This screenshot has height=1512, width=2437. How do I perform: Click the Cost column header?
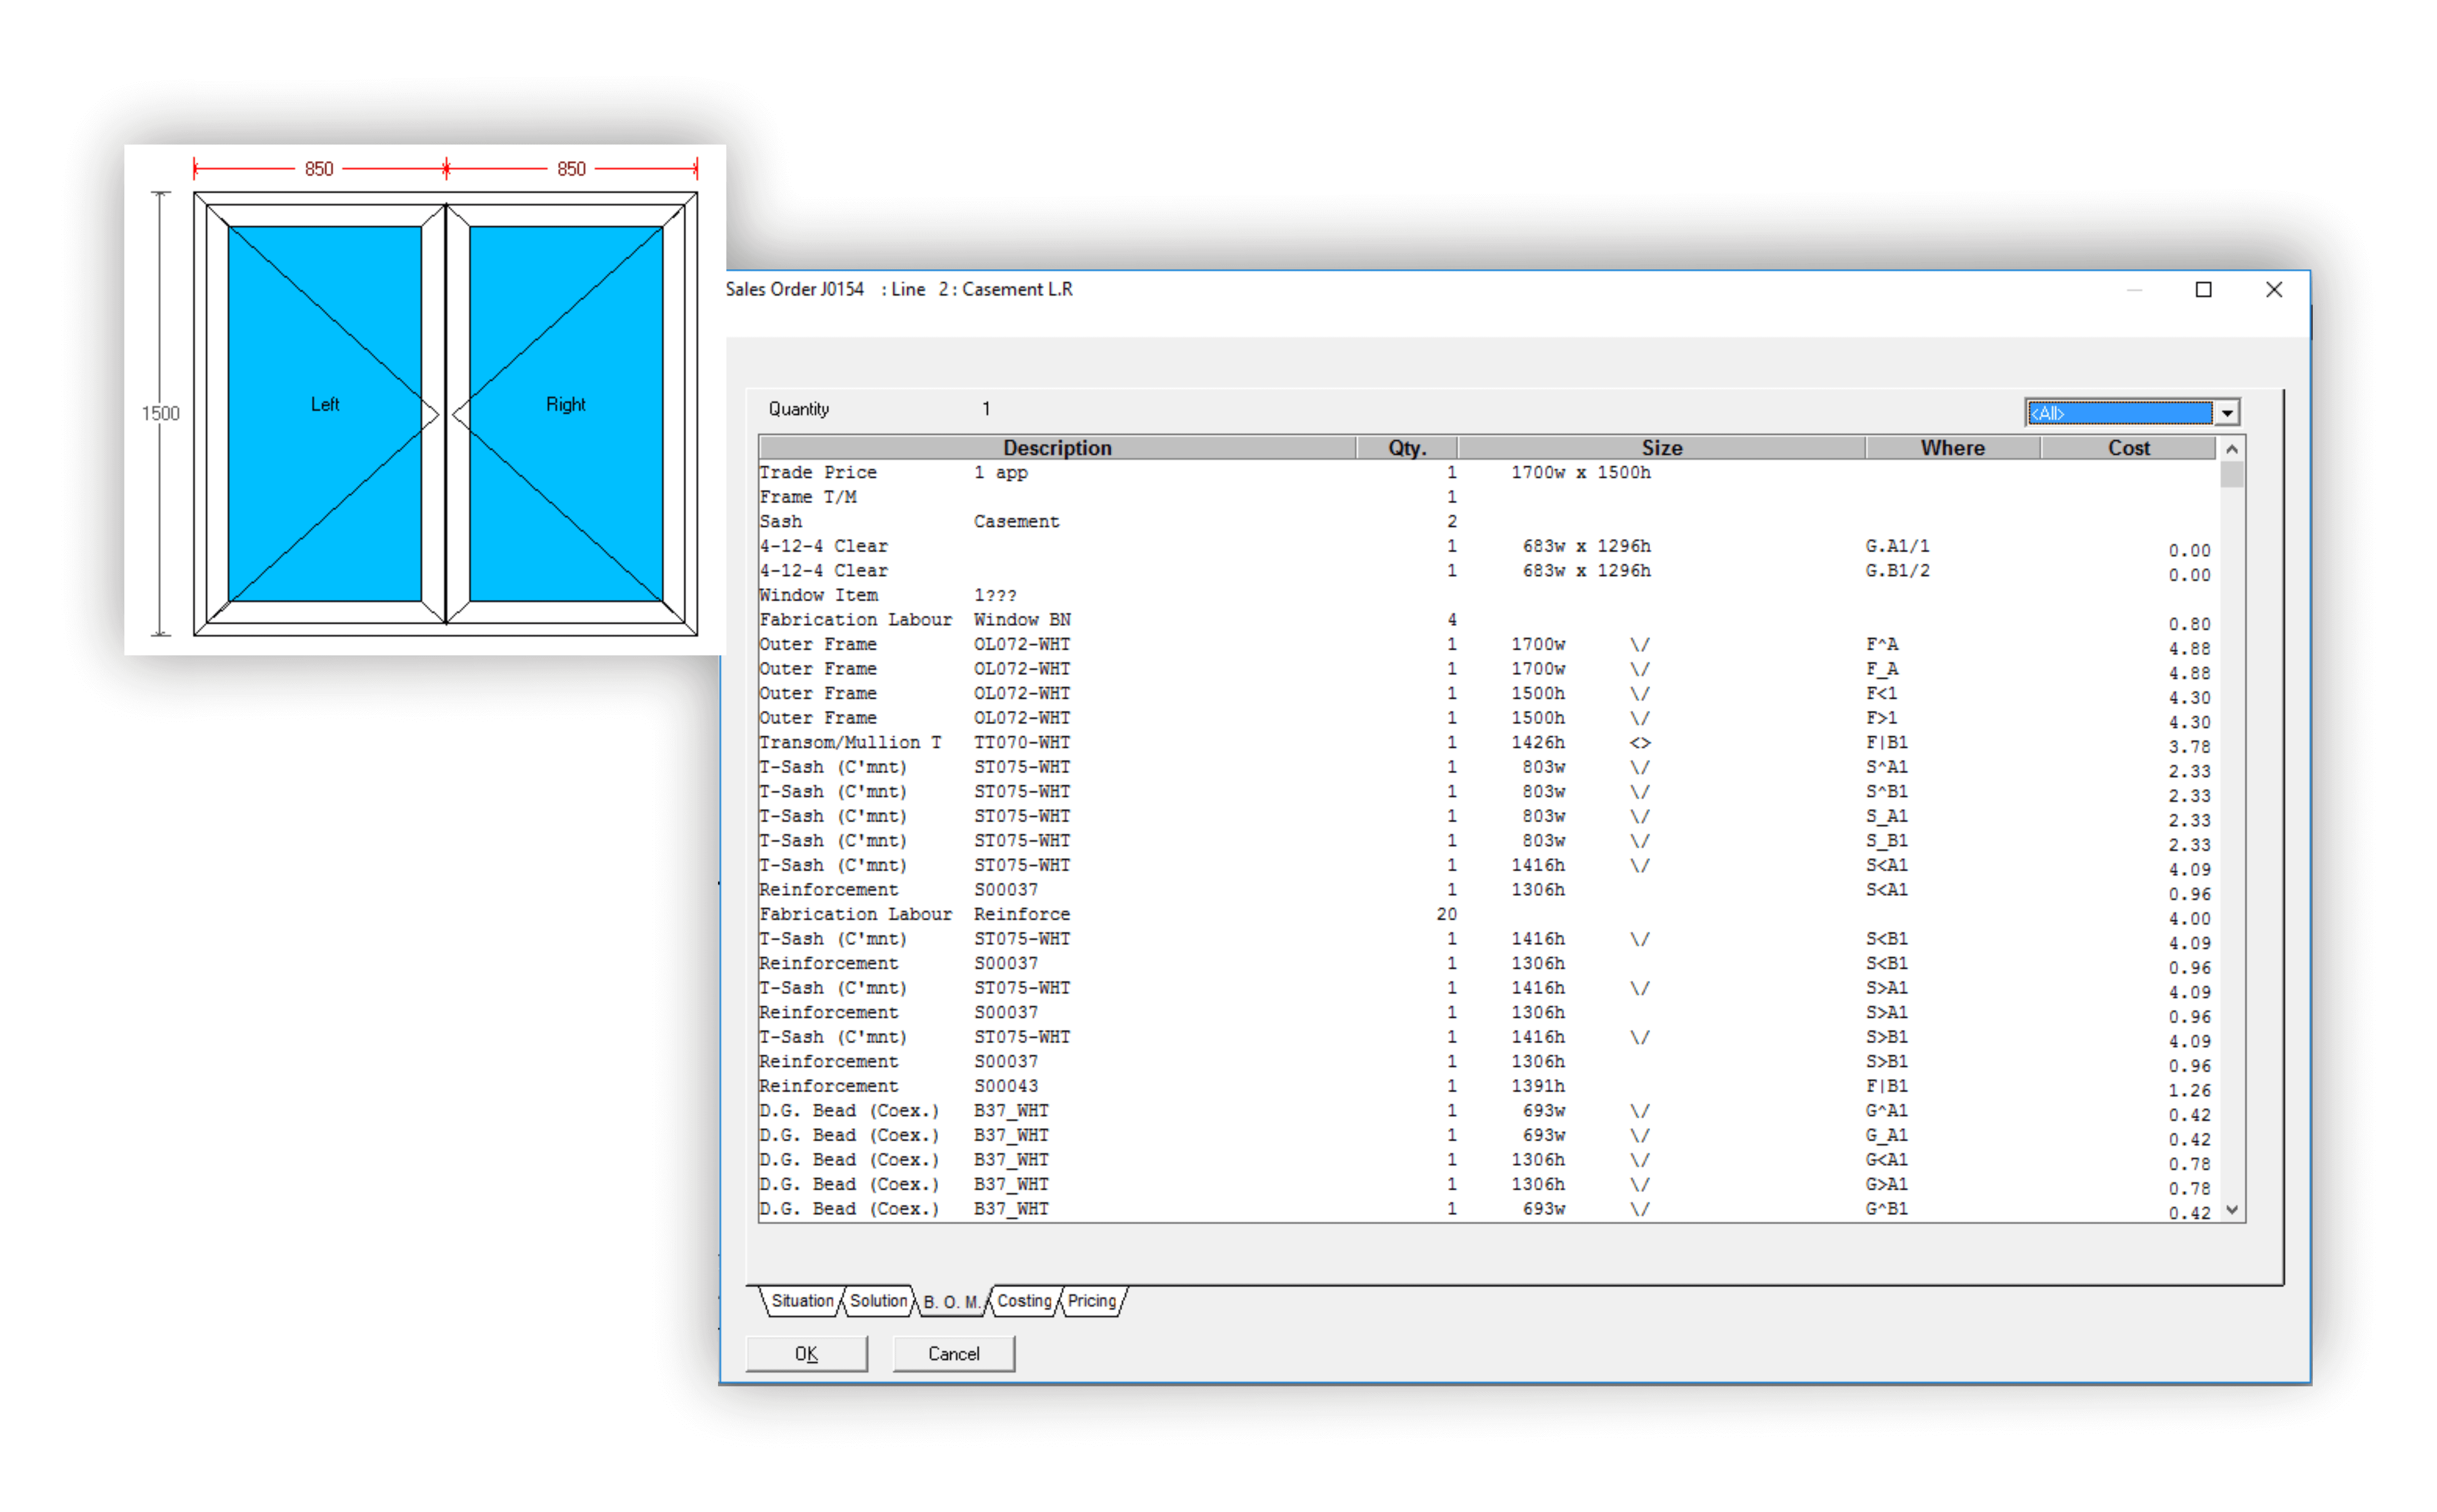pos(2128,448)
